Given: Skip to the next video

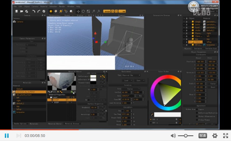Looking at the screenshot, I should [x=19, y=136].
